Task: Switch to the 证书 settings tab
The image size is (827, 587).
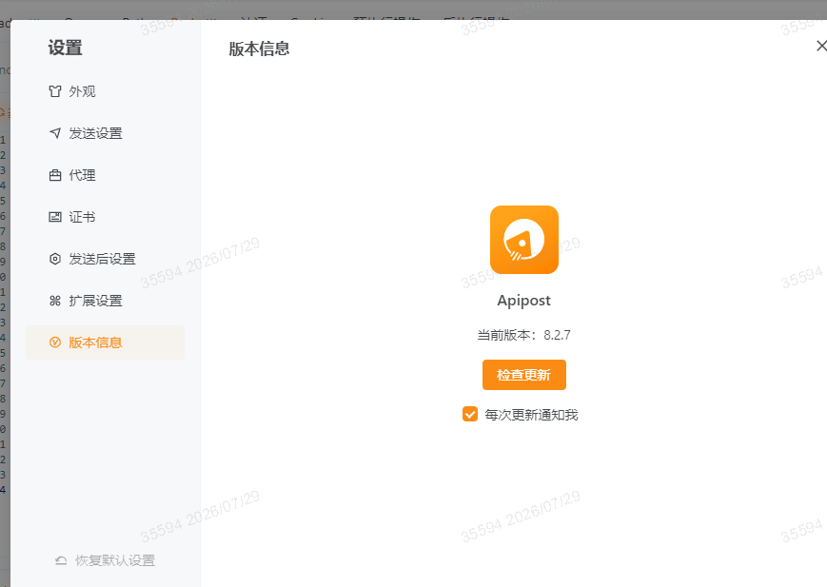Action: tap(105, 217)
